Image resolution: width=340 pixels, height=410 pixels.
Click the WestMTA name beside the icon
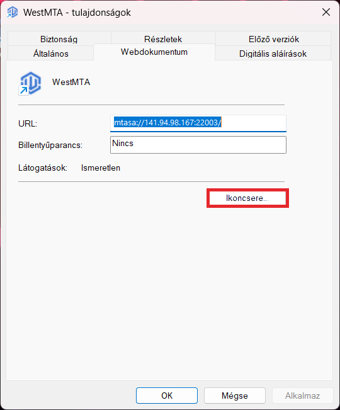point(71,82)
